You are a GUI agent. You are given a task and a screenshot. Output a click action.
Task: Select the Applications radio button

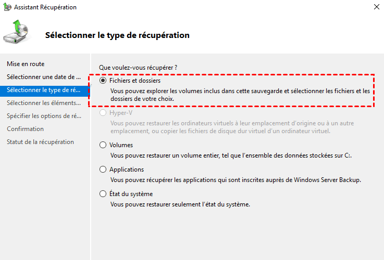(103, 170)
